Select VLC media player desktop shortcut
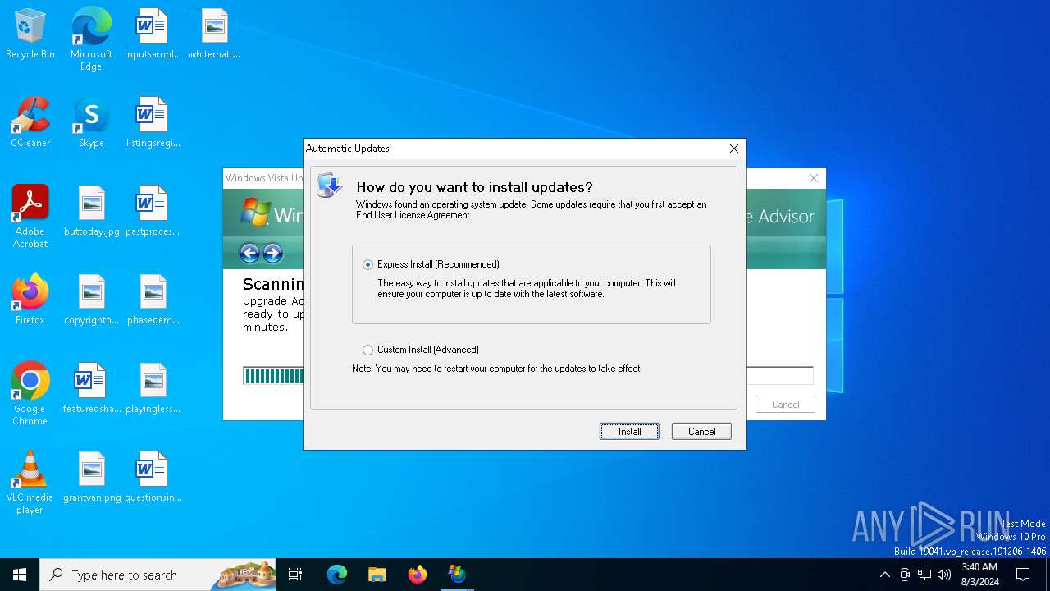 point(30,483)
